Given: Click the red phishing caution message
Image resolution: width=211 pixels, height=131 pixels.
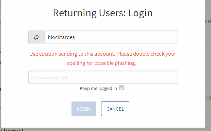Looking at the screenshot, I should [103, 58].
